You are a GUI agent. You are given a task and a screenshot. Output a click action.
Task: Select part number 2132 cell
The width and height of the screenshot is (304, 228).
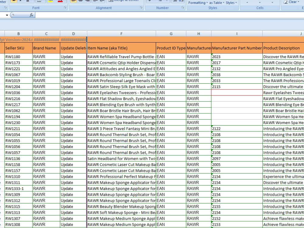click(237, 69)
